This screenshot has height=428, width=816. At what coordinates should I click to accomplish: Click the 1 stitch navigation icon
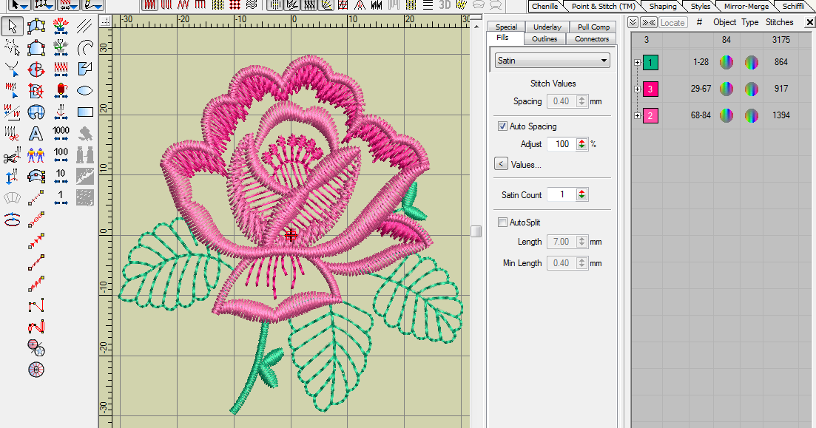pyautogui.click(x=61, y=197)
